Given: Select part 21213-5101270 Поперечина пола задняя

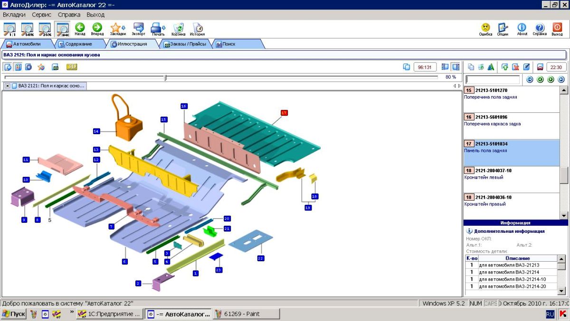Looking at the screenshot, I should pos(512,99).
